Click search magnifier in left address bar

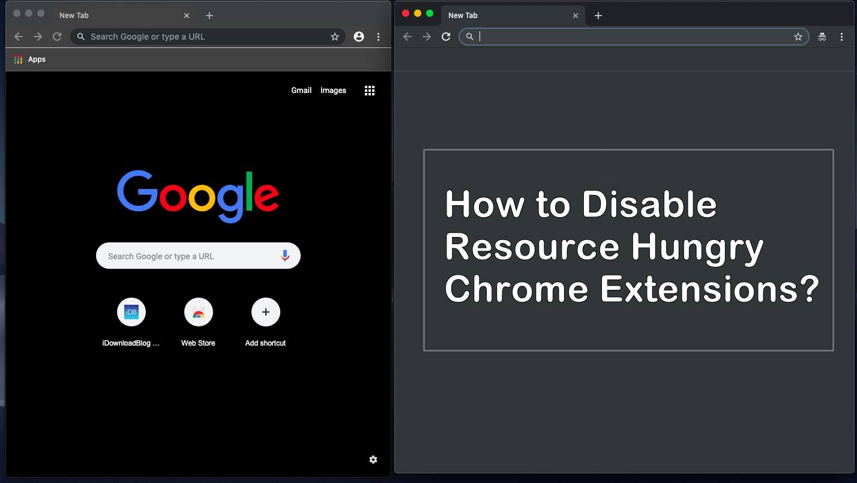(81, 37)
